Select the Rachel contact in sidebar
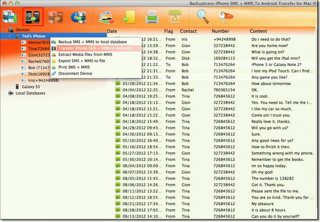The height and width of the screenshot is (222, 320). click(39, 62)
